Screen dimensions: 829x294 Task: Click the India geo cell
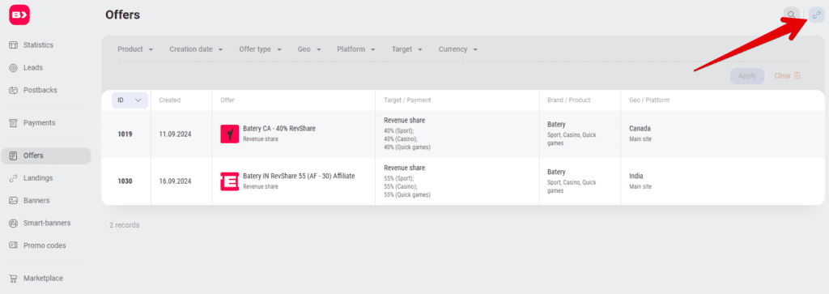pos(636,176)
